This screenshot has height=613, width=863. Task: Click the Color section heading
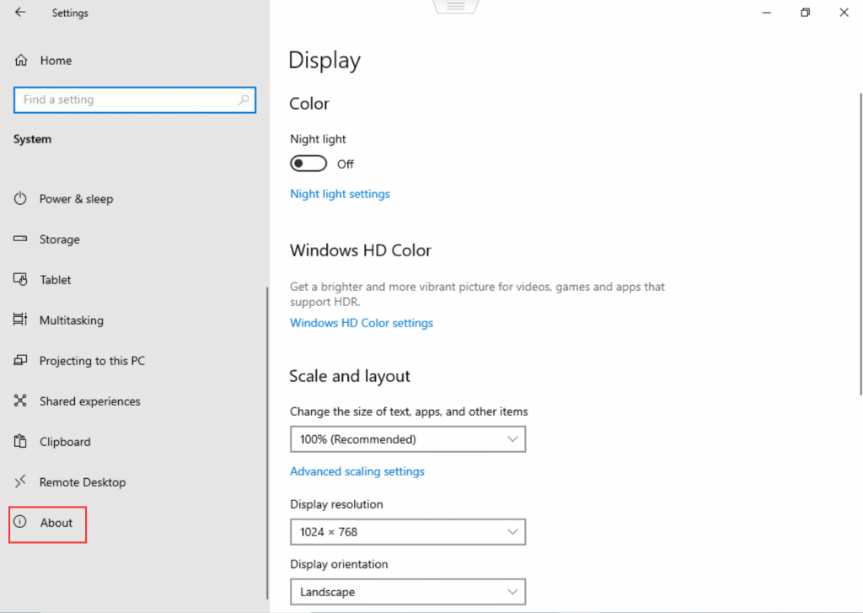point(309,104)
